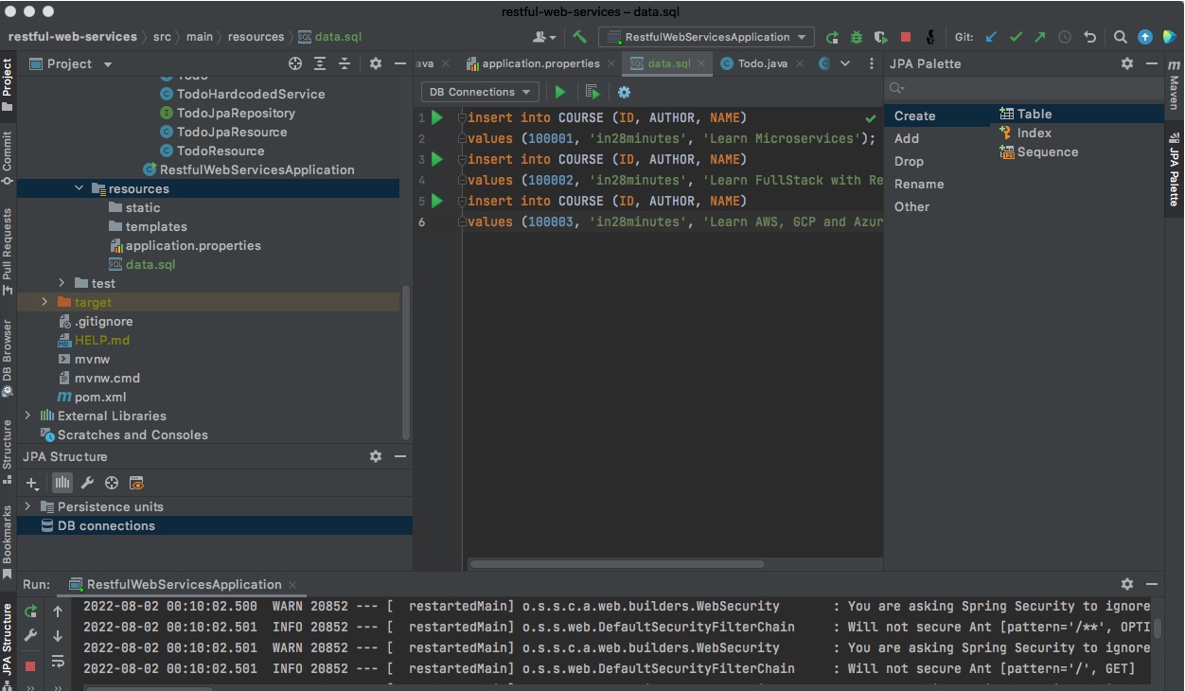Viewport: 1185px width, 691px height.
Task: Open pom.xml in the project tree
Action: [x=99, y=397]
